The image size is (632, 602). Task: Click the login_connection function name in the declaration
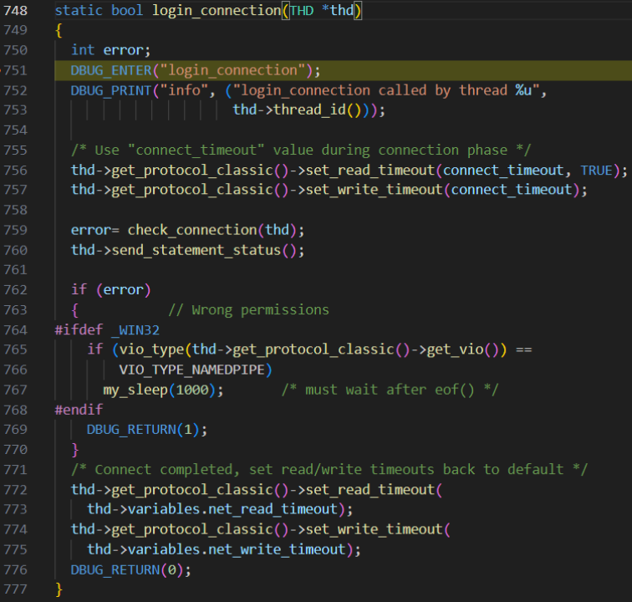coord(217,11)
